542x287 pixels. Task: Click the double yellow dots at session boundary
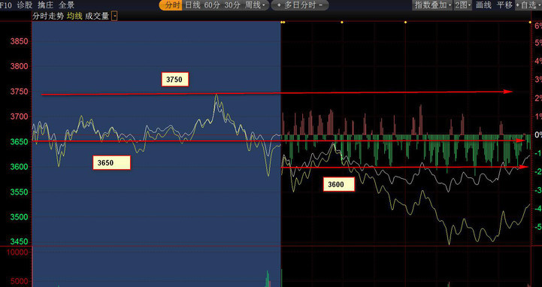(x=283, y=23)
